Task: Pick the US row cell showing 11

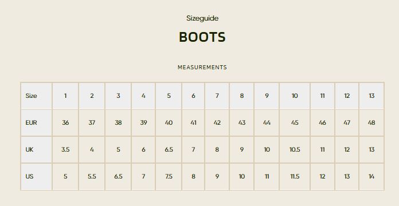Action: click(x=267, y=177)
